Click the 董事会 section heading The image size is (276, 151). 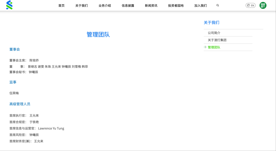click(x=15, y=50)
